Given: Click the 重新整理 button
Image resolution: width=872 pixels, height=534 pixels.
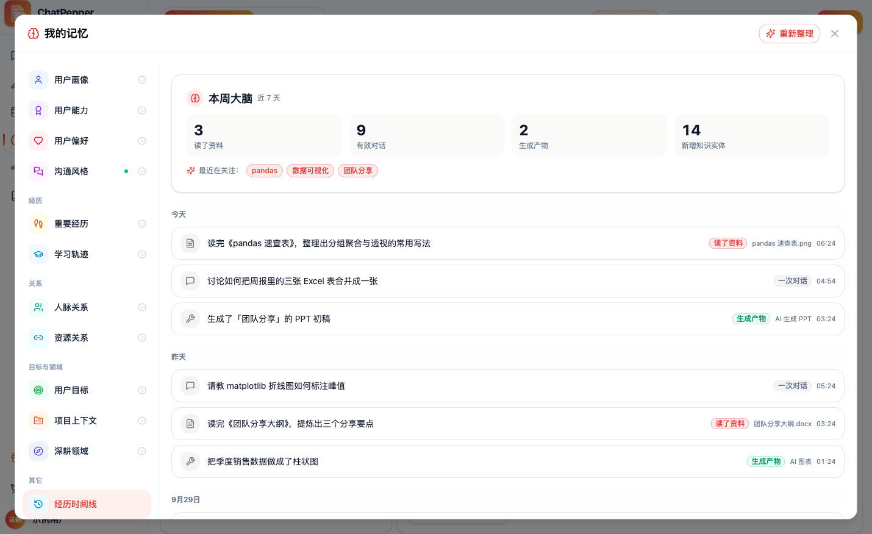Looking at the screenshot, I should pos(789,34).
